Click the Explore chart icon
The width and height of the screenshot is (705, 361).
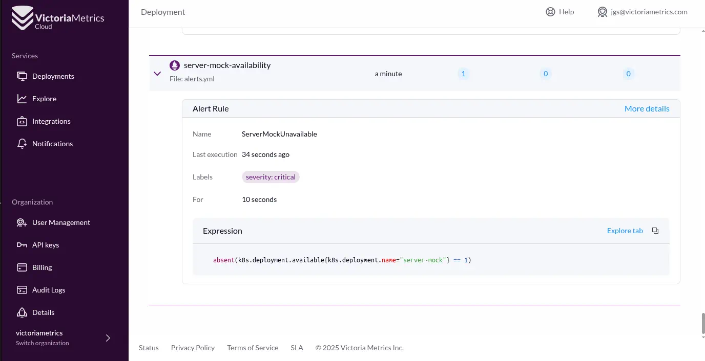point(22,99)
